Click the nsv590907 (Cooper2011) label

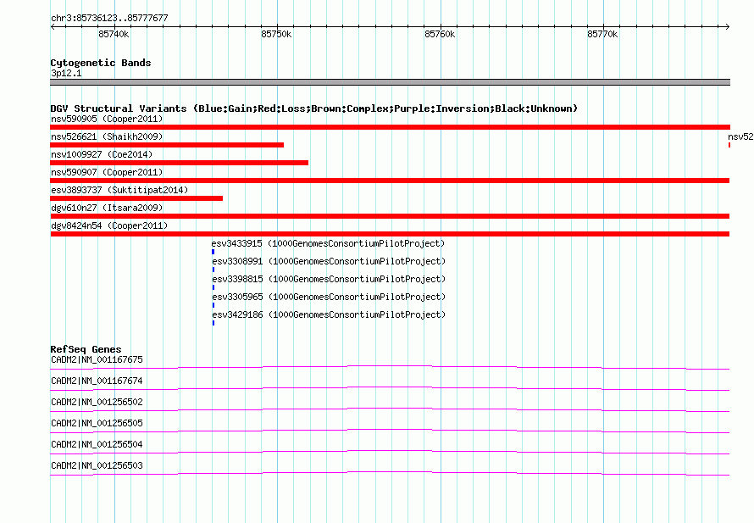[107, 172]
